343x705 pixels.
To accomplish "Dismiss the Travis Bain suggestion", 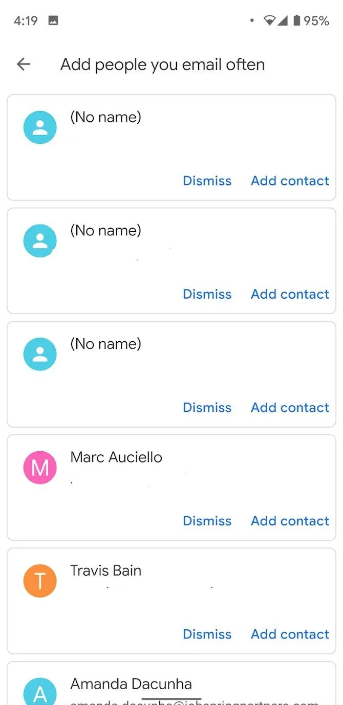I will (207, 634).
